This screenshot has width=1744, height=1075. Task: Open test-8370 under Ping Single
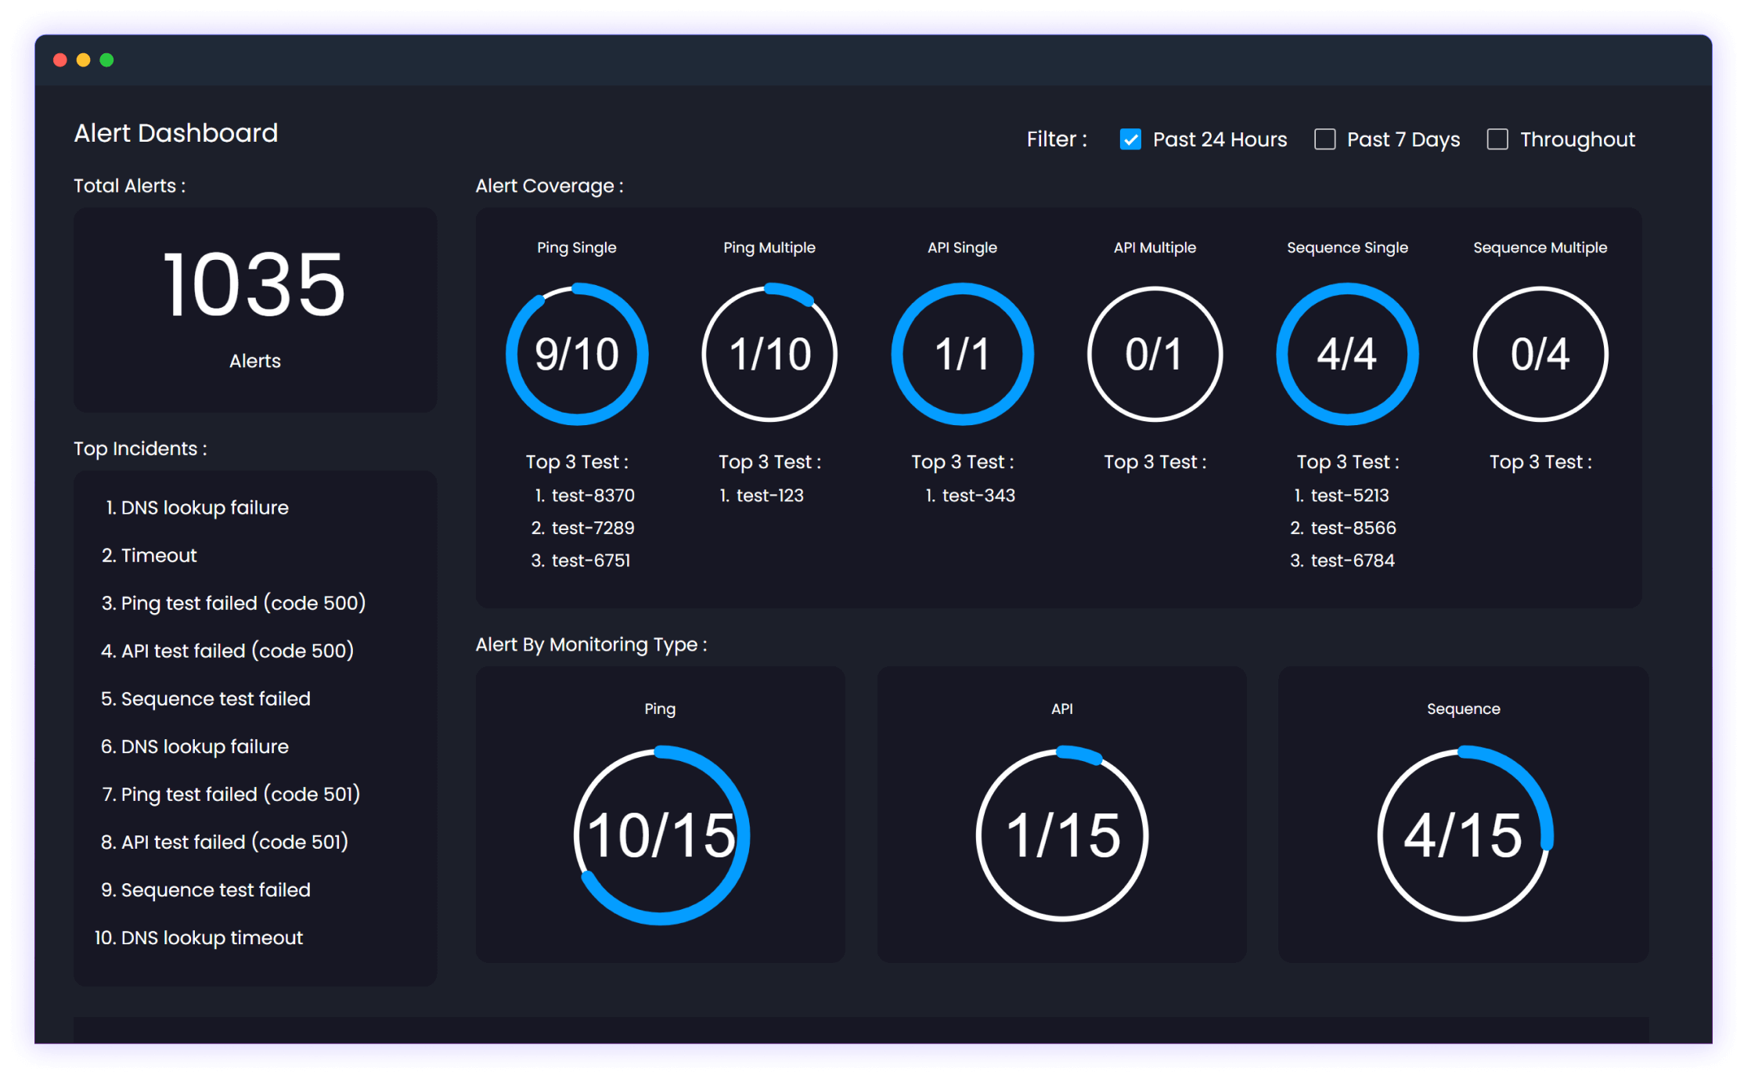coord(593,496)
